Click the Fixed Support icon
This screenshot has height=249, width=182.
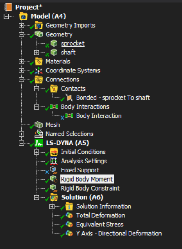(x=54, y=170)
